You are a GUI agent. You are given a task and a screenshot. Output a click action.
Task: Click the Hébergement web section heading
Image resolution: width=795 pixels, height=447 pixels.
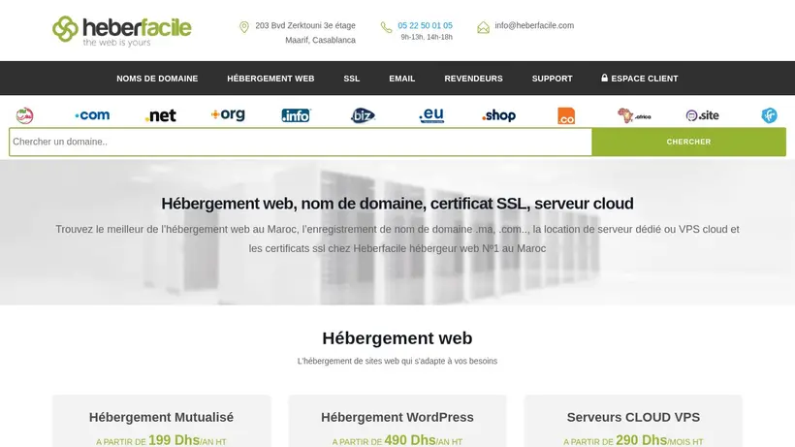pos(397,338)
